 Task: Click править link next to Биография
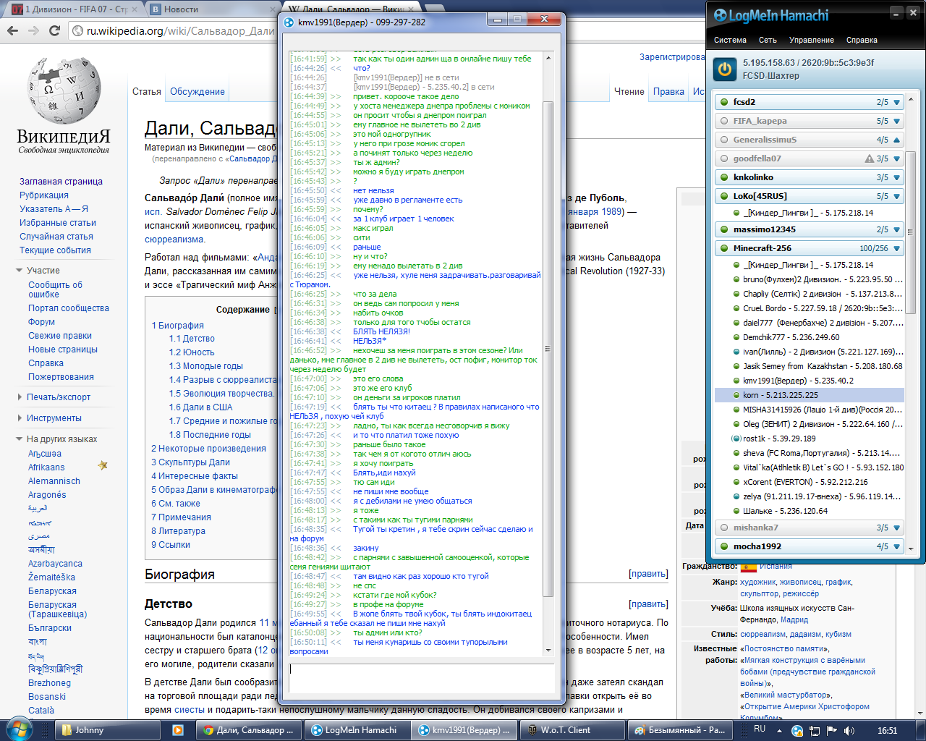tap(648, 574)
